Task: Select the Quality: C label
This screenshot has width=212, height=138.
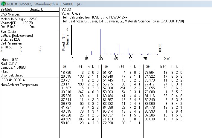Action: click(36, 10)
